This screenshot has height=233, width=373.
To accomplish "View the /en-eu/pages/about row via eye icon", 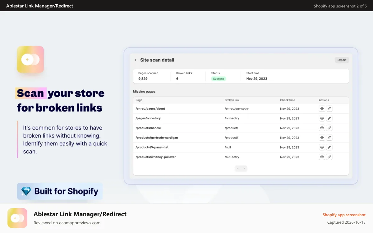I will [322, 109].
